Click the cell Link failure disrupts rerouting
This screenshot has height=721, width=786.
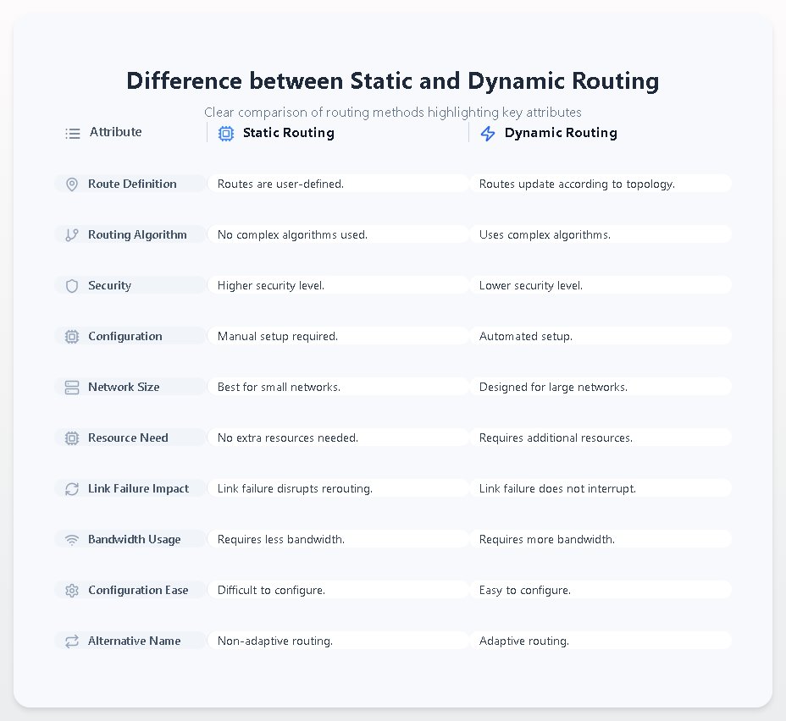tap(338, 488)
